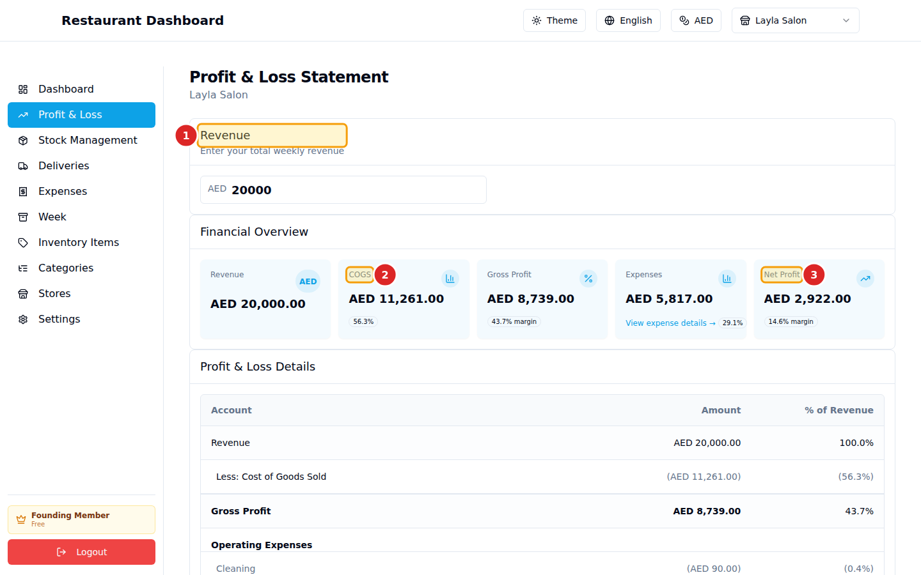Select the Categories sidebar item
The image size is (921, 575).
coord(66,268)
